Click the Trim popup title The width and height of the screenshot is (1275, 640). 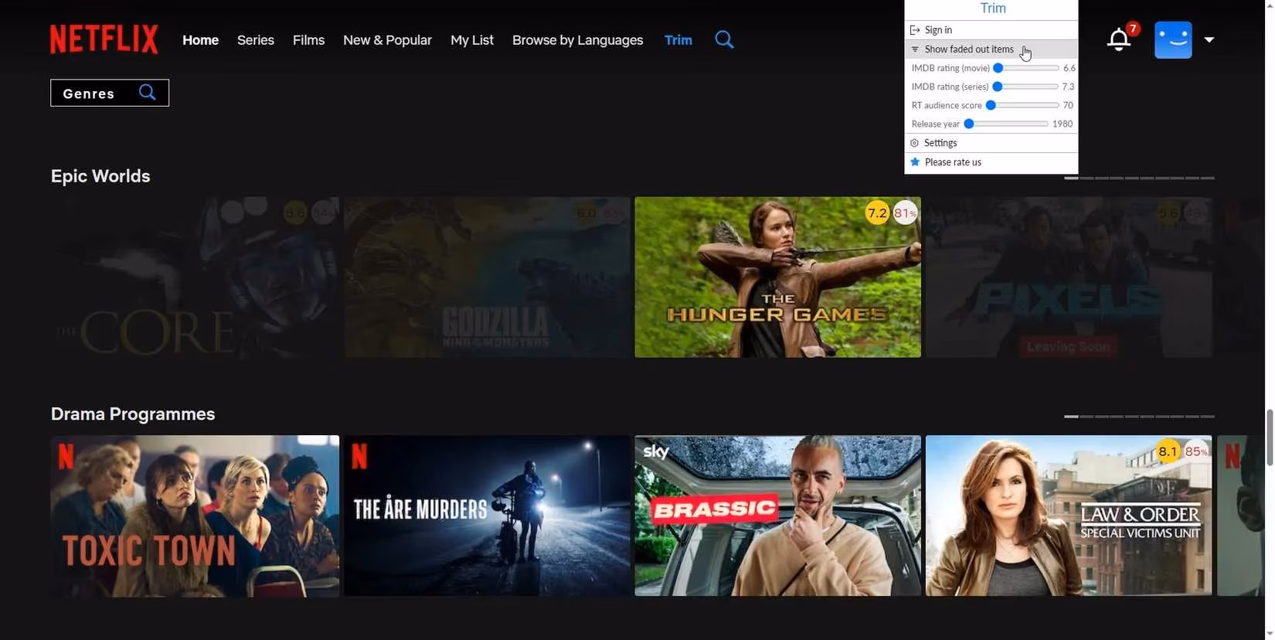tap(993, 9)
